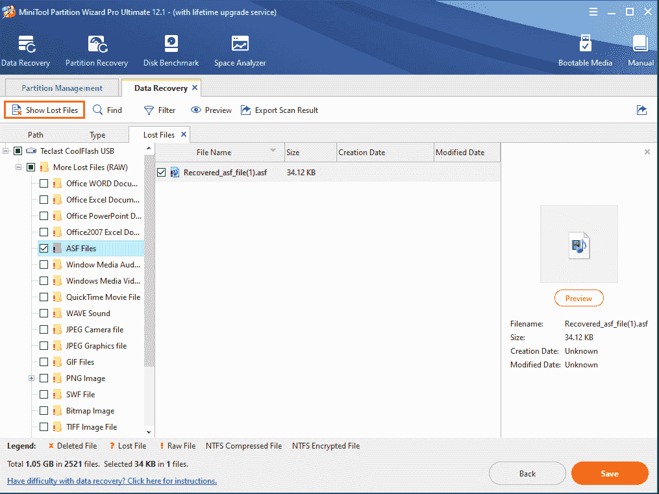Select the Lost Files tab
This screenshot has height=494, width=659.
click(159, 135)
